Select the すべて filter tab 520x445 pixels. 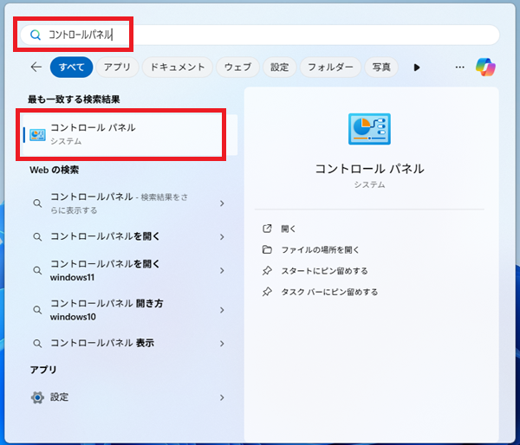71,68
